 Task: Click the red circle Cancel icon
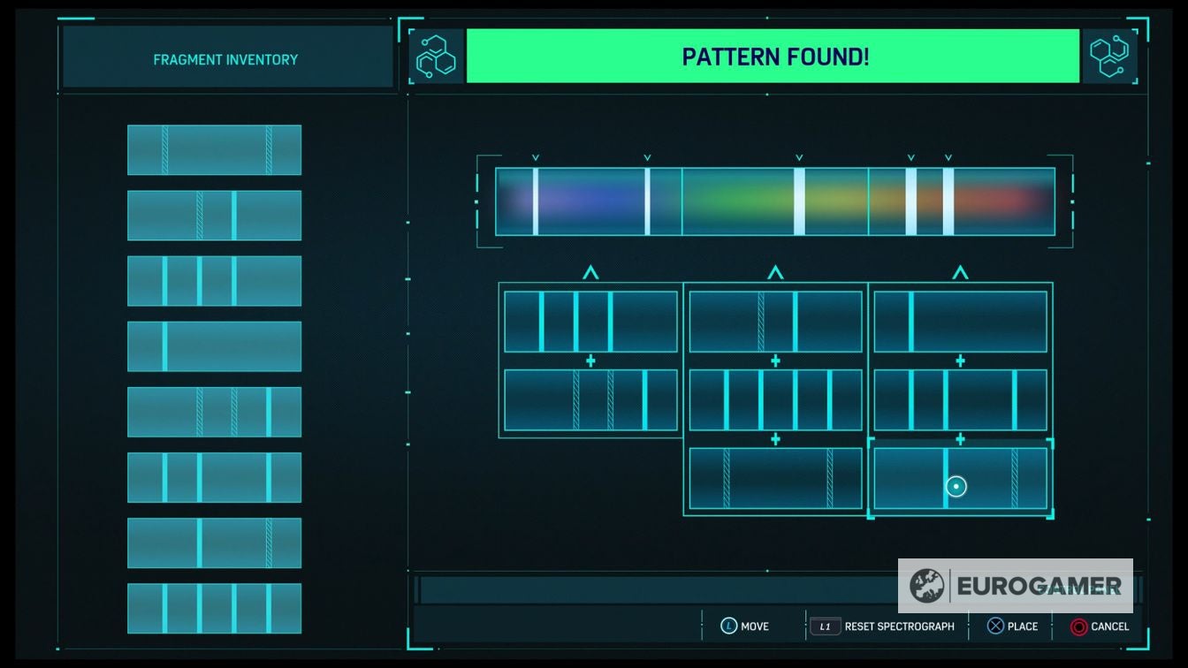coord(1078,626)
